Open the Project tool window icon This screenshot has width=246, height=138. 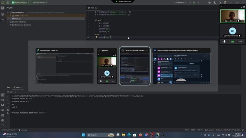coord(3,8)
